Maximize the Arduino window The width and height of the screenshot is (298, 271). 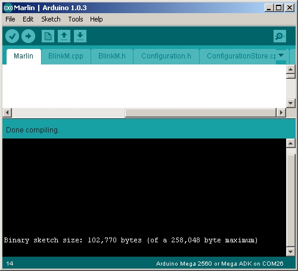click(279, 8)
